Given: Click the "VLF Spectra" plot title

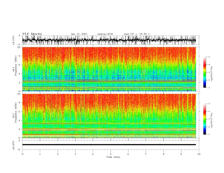Looking at the screenshot, I should click(32, 34).
